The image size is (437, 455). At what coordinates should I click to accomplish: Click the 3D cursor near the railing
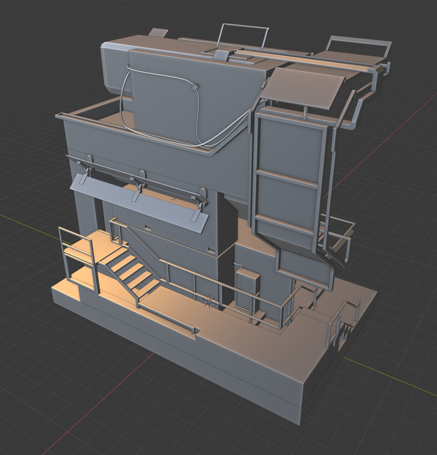click(x=208, y=301)
